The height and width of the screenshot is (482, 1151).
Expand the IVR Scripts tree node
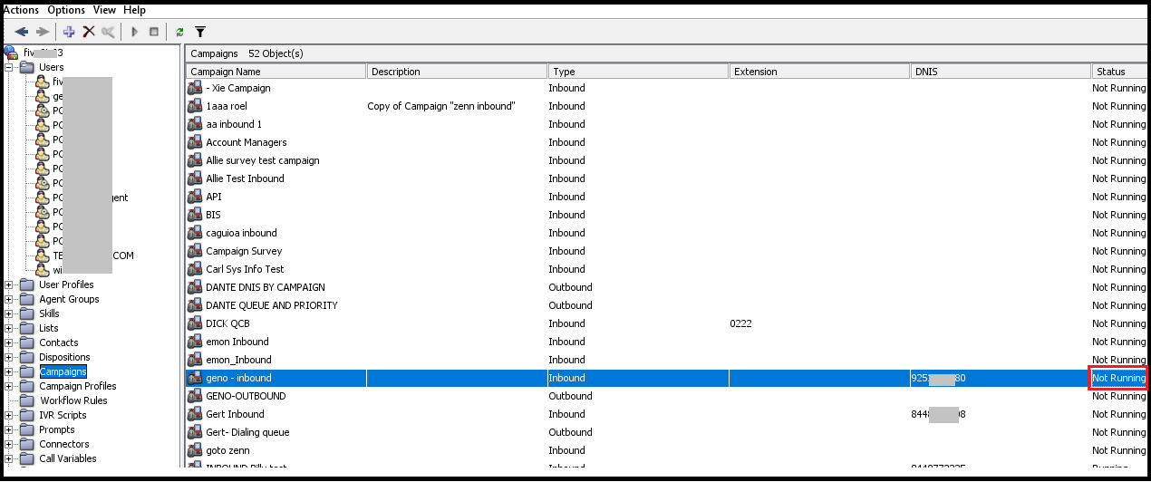[9, 415]
